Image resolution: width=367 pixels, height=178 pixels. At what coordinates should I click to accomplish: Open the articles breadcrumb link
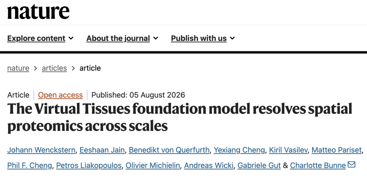54,68
